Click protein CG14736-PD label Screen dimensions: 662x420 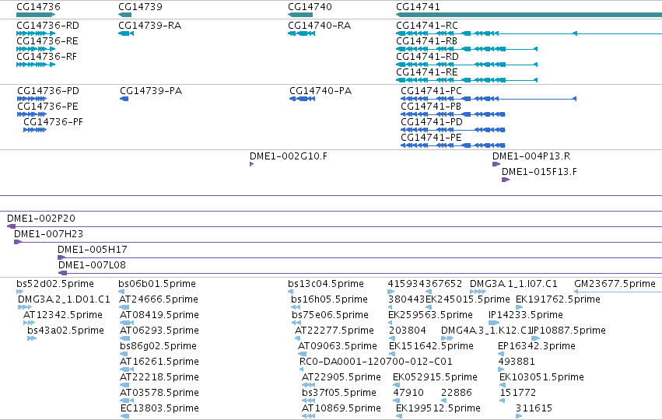tap(48, 91)
